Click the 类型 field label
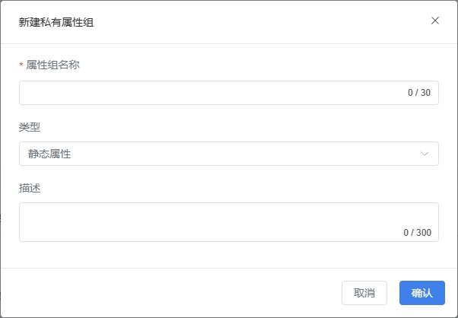This screenshot has width=458, height=318. (30, 127)
